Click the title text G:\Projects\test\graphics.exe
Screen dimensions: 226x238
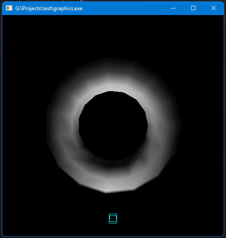coord(49,8)
